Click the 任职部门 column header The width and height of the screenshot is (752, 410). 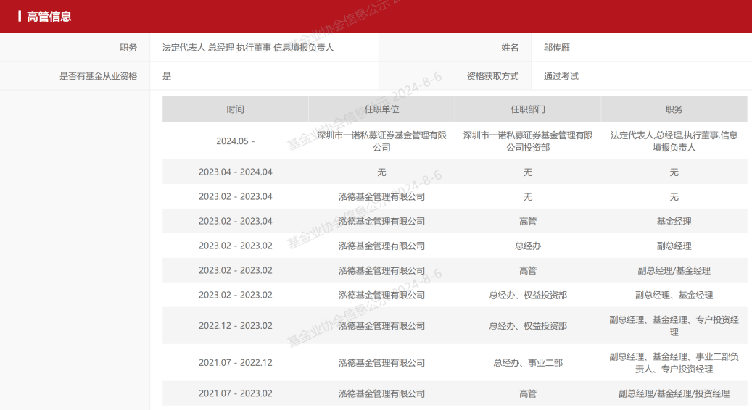[x=528, y=109]
